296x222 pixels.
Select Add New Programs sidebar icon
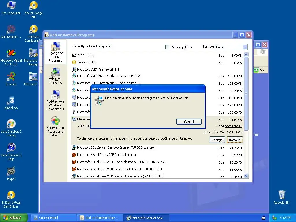[x=55, y=76]
